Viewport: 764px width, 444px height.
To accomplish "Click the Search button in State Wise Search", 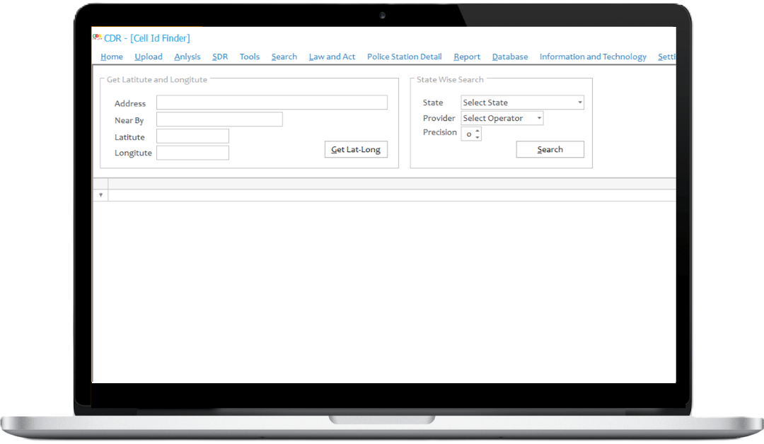I will pos(550,149).
